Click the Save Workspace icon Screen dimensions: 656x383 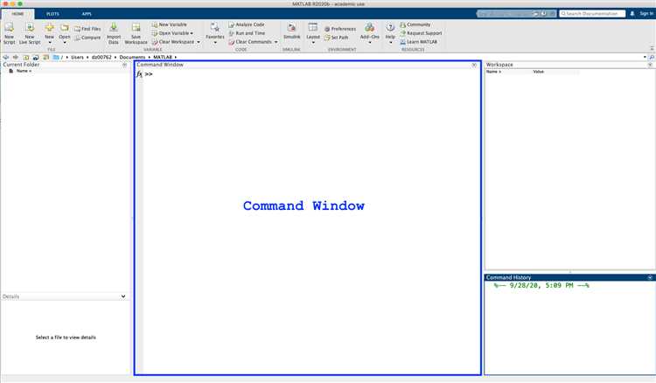[x=136, y=28]
